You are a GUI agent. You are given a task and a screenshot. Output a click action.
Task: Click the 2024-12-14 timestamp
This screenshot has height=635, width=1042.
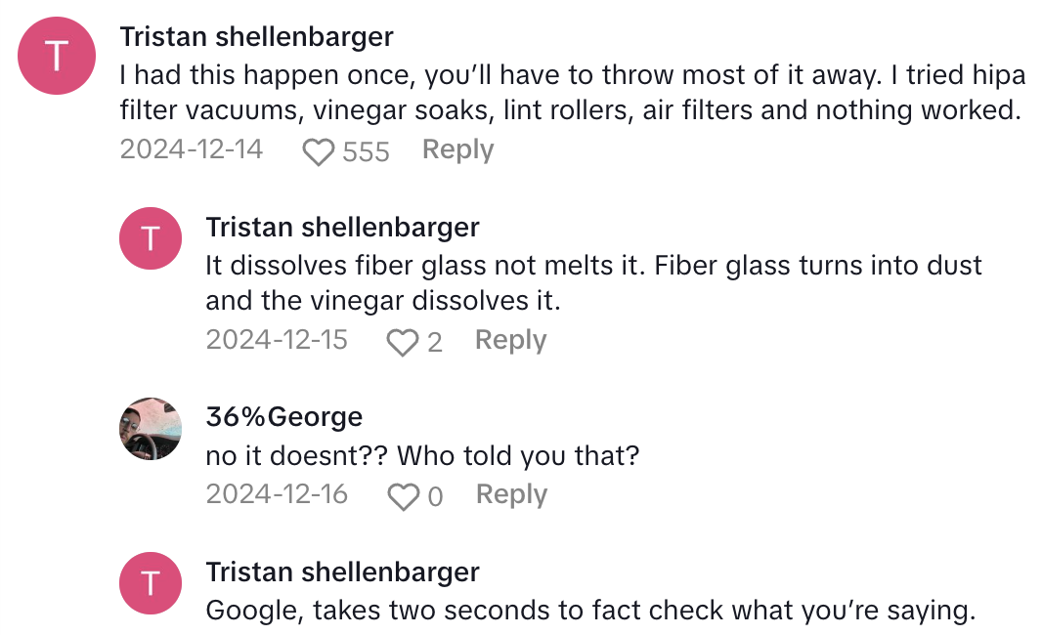coord(191,149)
